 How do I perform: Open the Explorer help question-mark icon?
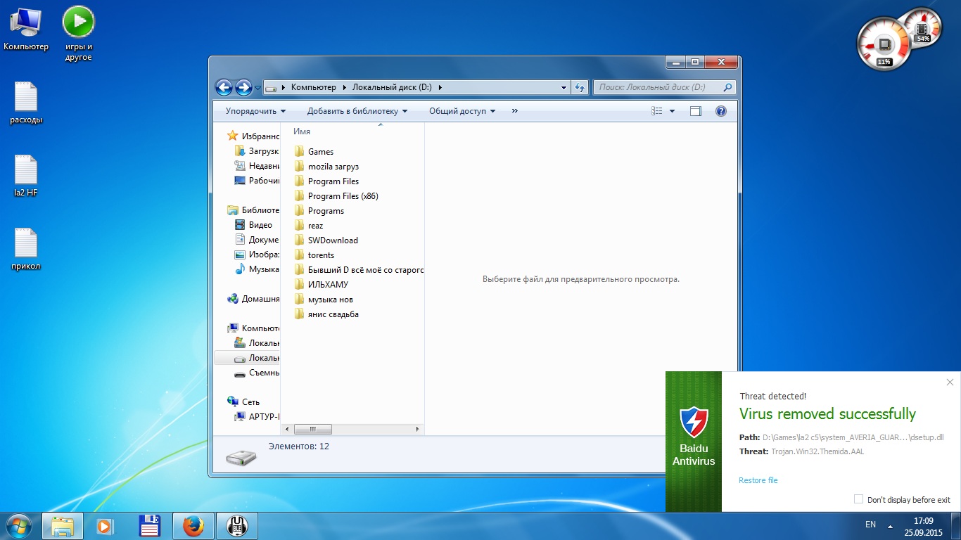click(x=720, y=111)
